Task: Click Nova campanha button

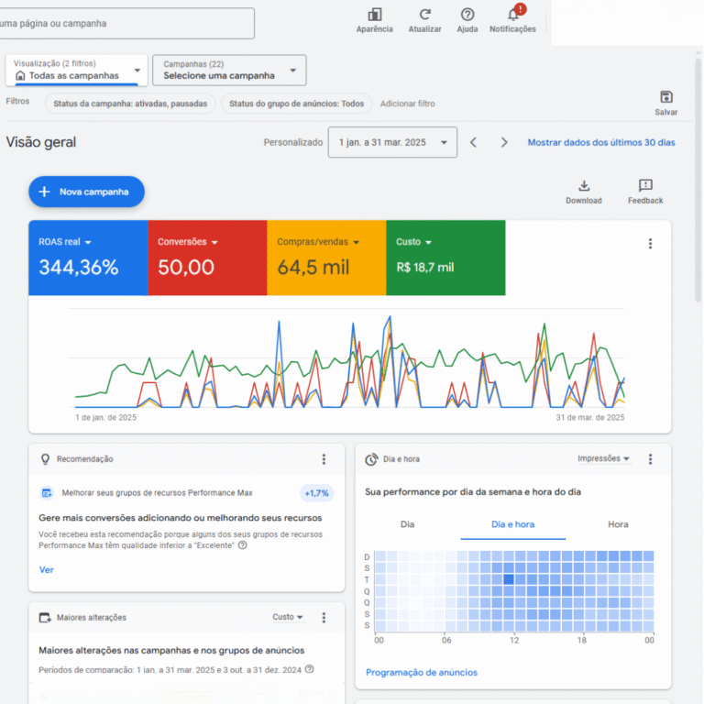Action: (87, 192)
